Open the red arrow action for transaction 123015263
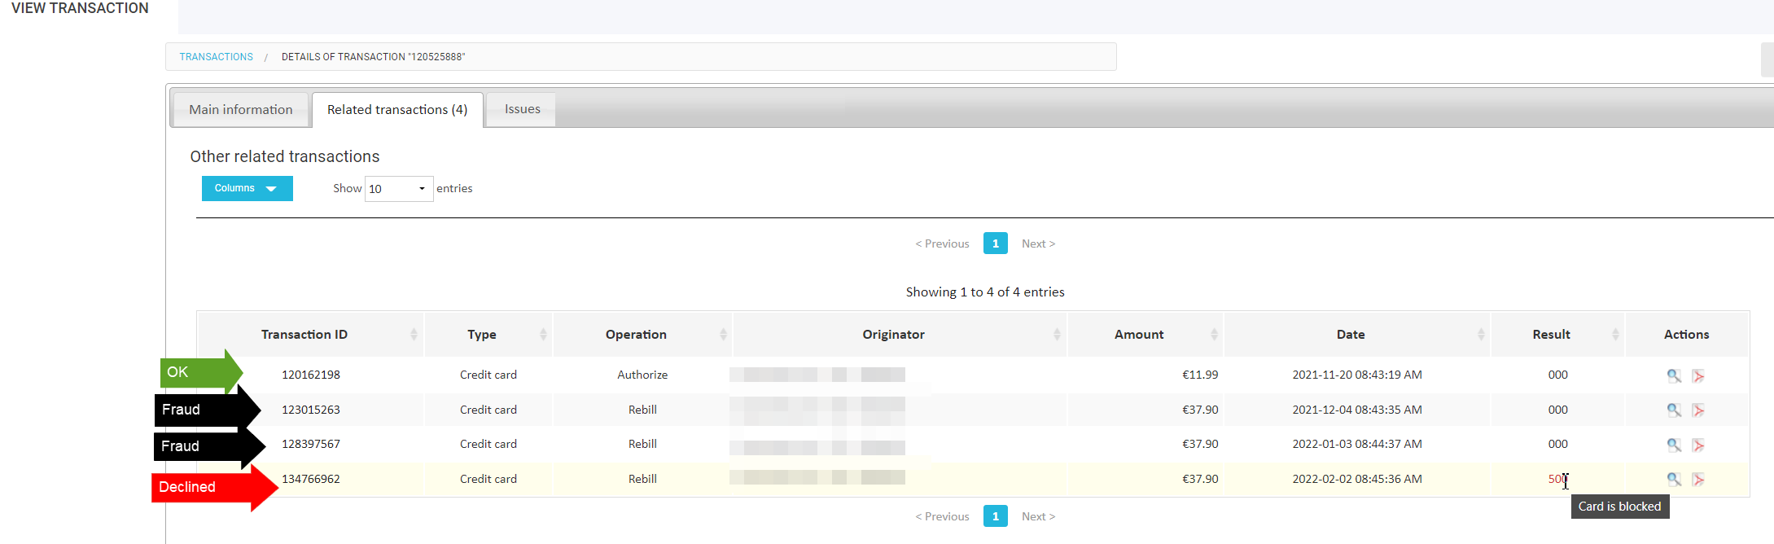The image size is (1774, 544). click(1698, 410)
